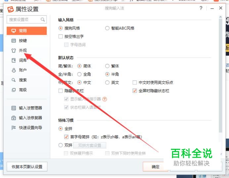Open the 常用 settings tab

point(27,31)
